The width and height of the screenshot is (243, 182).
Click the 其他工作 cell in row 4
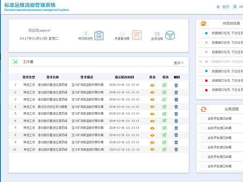tap(29, 107)
